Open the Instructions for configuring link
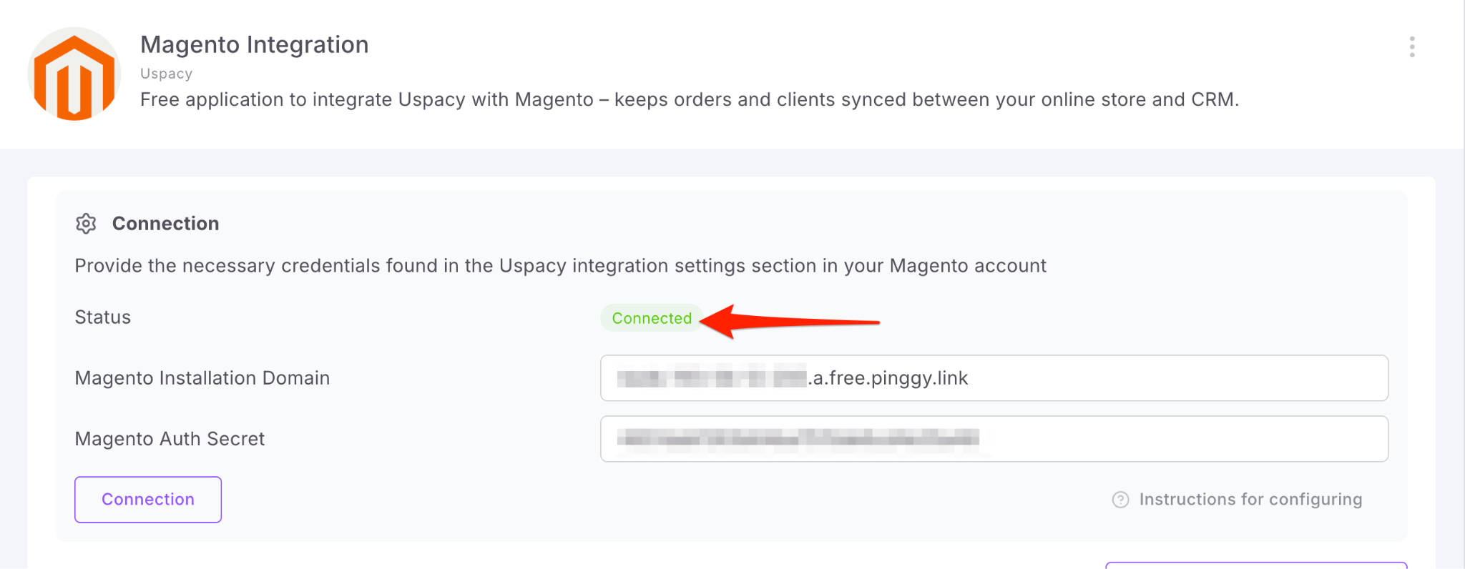This screenshot has width=1465, height=569. [x=1250, y=500]
